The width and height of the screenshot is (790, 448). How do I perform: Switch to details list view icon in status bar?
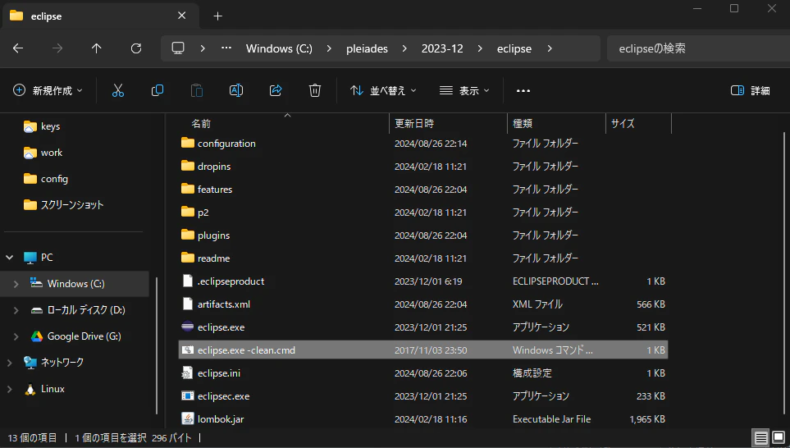pos(760,437)
